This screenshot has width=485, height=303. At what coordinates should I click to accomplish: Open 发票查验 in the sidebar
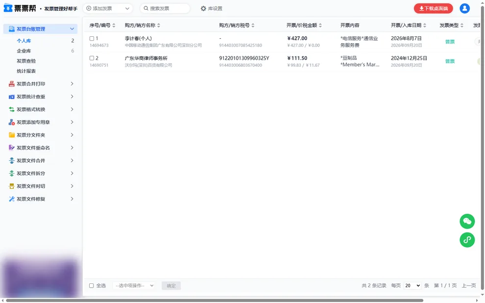click(x=26, y=61)
